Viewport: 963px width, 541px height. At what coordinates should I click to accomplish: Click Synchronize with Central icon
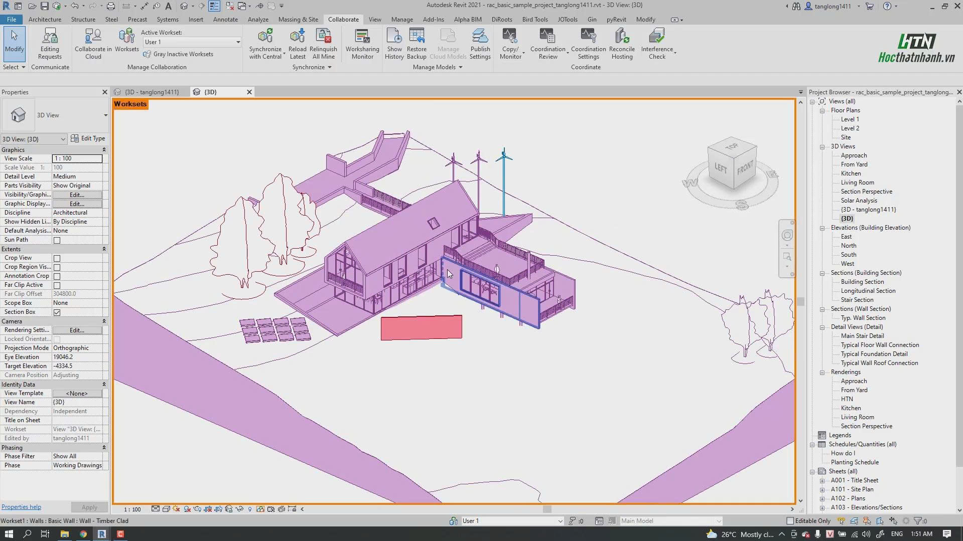(265, 36)
